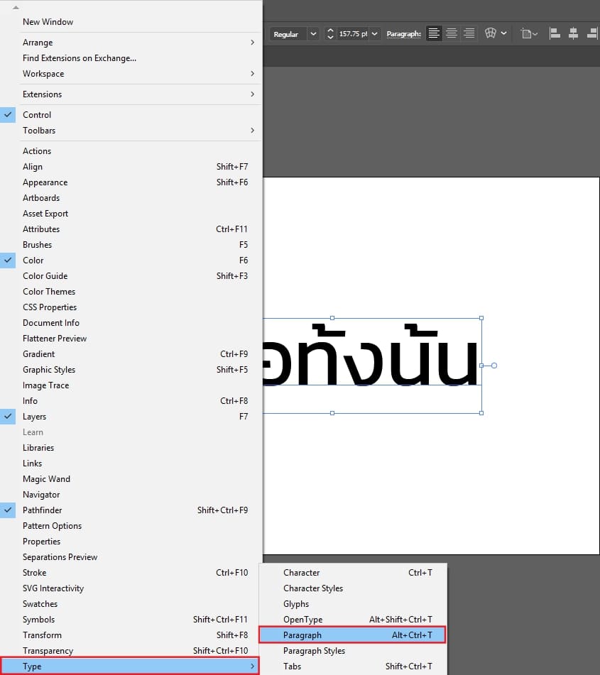
Task: Open the Pattern Options panel
Action: tap(131, 526)
